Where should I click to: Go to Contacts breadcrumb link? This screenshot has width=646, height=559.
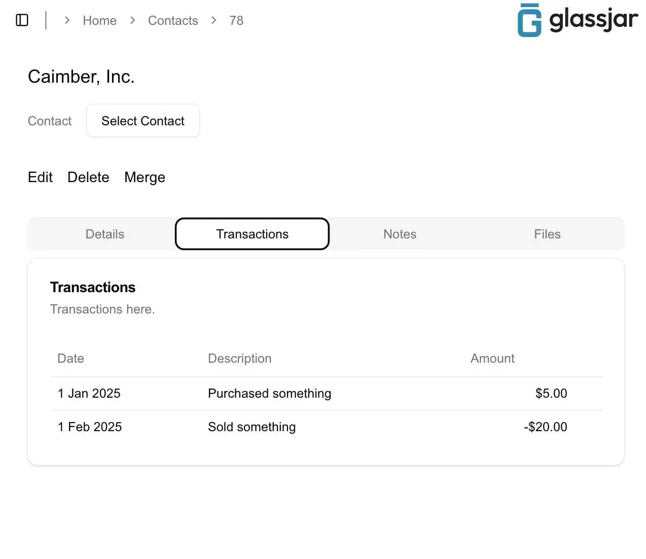[173, 20]
